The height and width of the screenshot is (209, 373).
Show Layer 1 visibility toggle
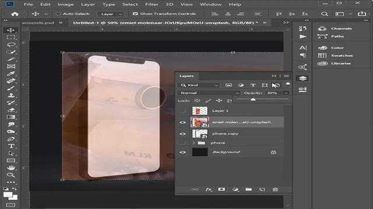[182, 111]
